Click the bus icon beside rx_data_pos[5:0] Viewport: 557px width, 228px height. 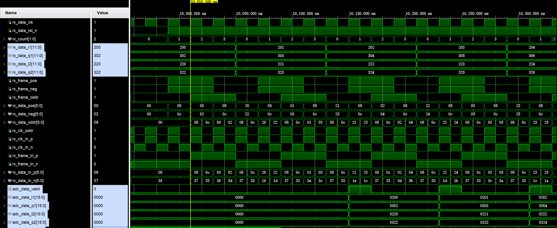click(10, 106)
